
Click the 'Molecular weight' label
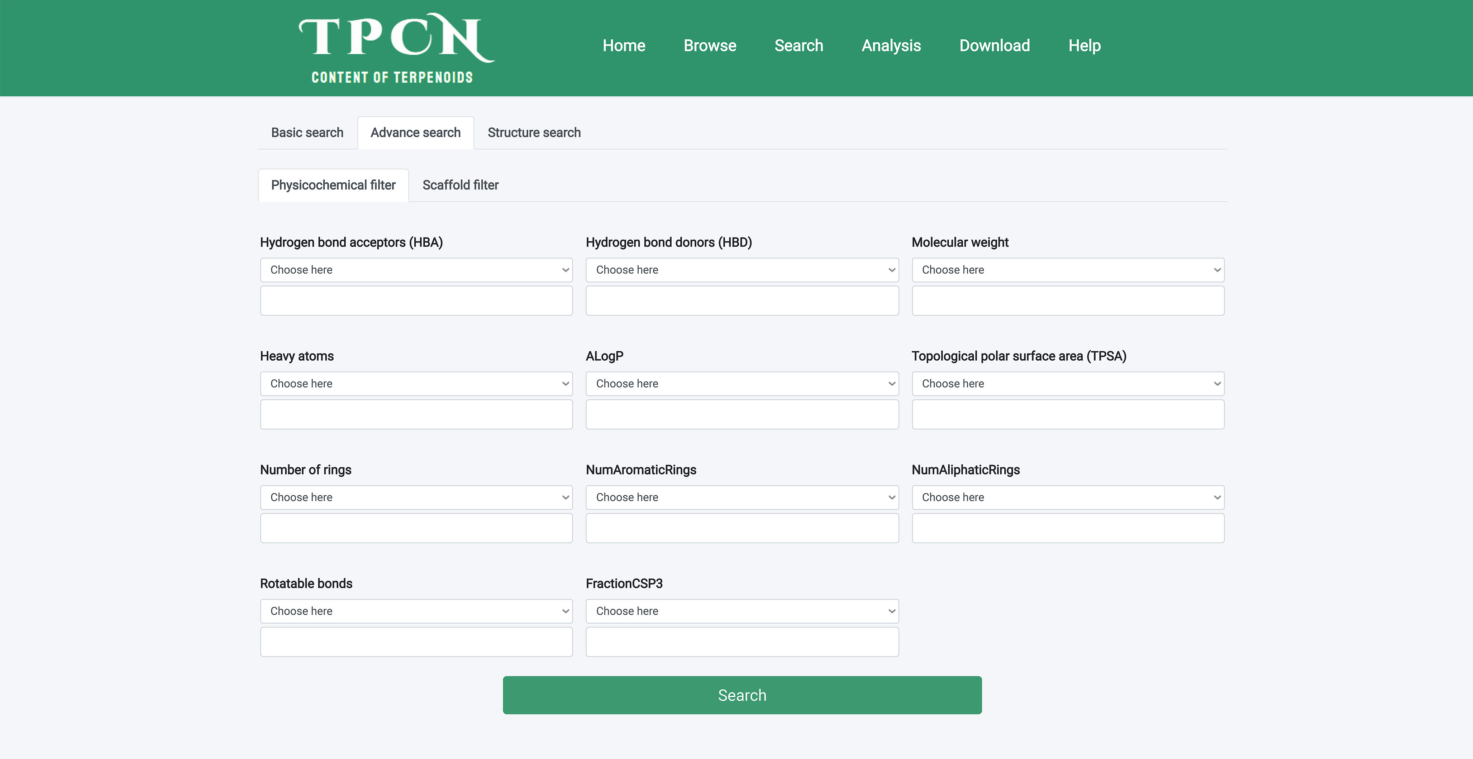(960, 242)
